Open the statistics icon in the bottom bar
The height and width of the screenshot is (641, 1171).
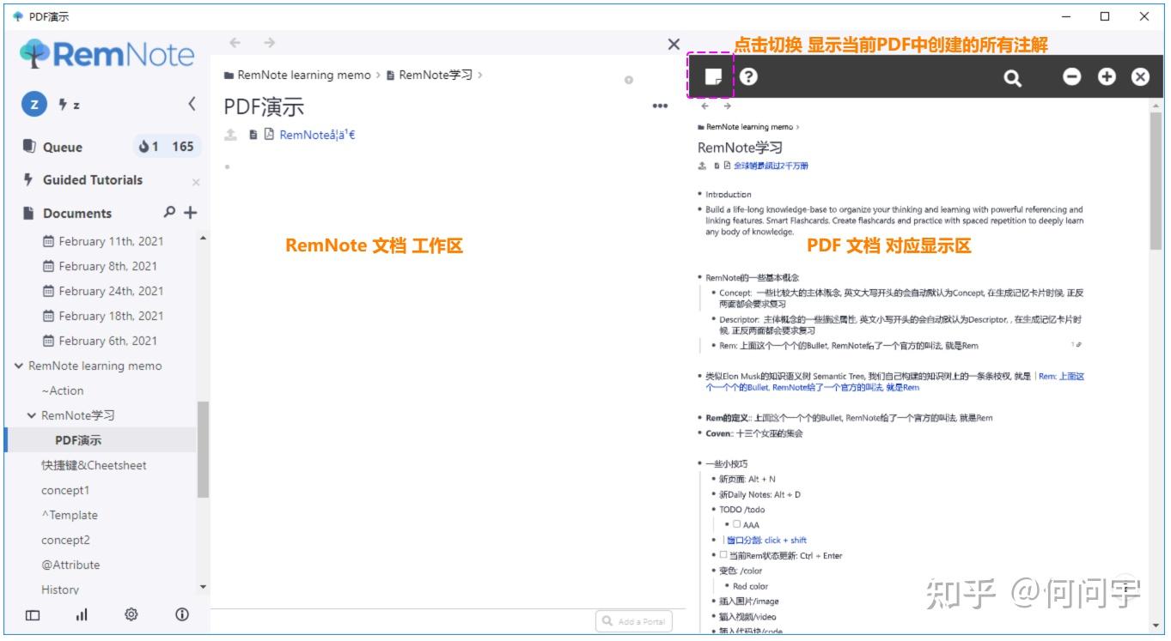(82, 614)
